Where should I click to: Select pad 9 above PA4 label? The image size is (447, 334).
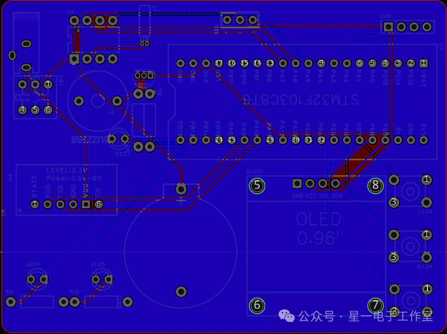pos(321,63)
